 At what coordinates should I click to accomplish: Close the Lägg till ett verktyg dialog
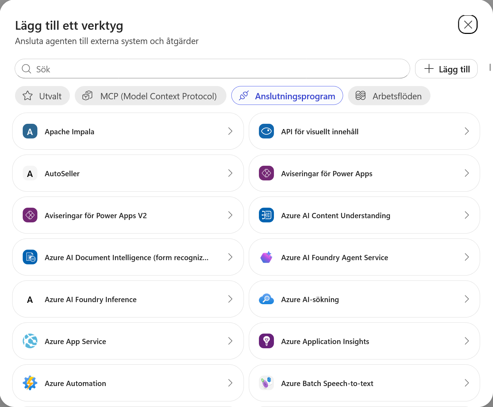tap(468, 24)
